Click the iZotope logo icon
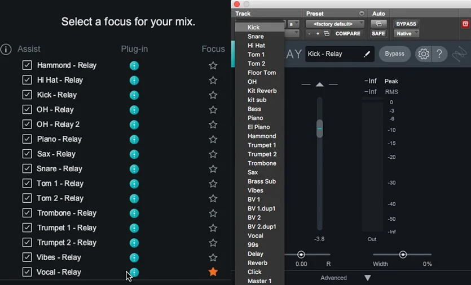Viewport: 471px width, 285px height. point(459,54)
